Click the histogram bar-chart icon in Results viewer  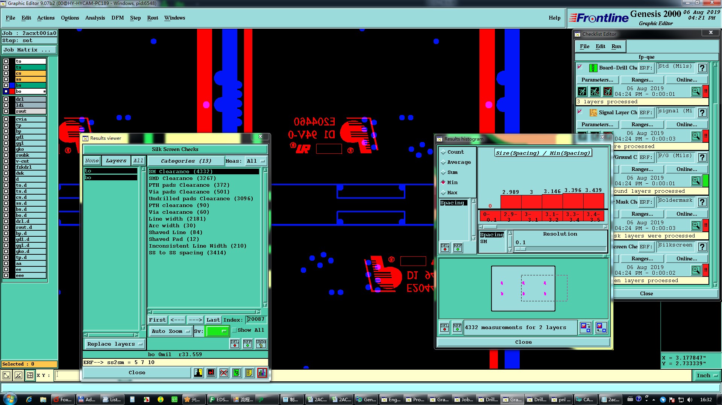pos(262,373)
